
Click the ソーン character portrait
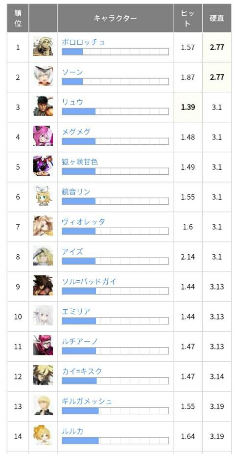(x=43, y=76)
